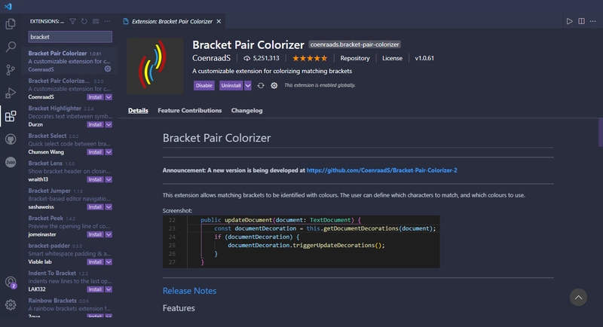603x327 pixels.
Task: Open the JSON view icon in activity bar
Action: 11,162
